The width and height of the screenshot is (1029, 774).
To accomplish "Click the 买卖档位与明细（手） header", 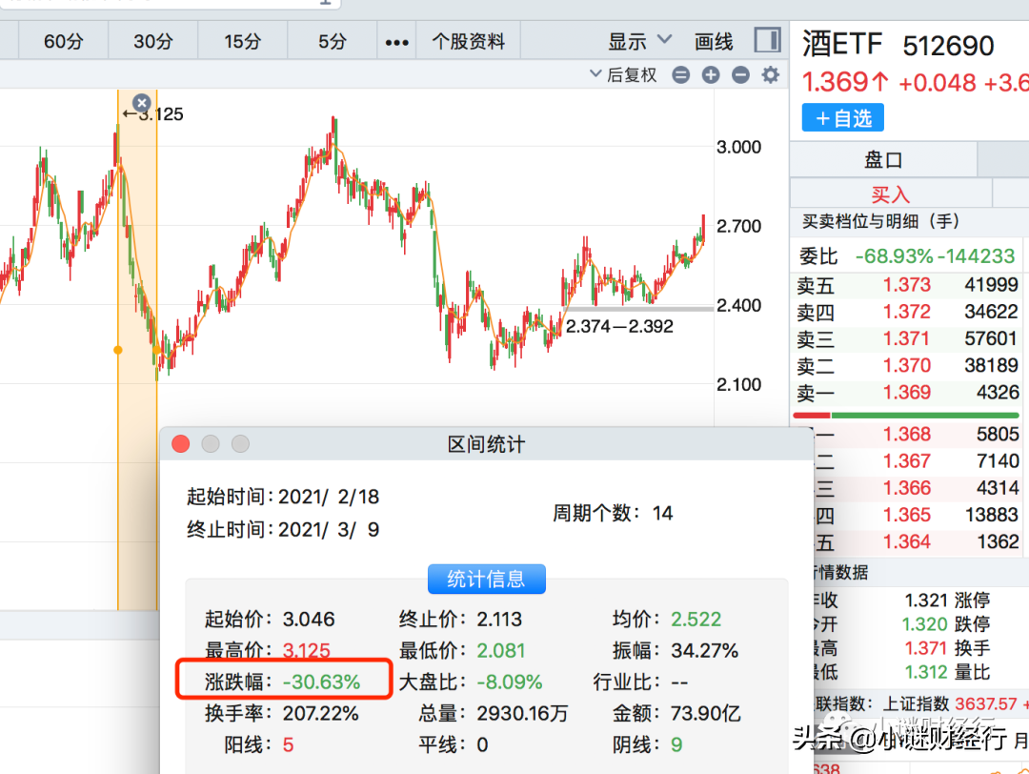I will coord(880,222).
